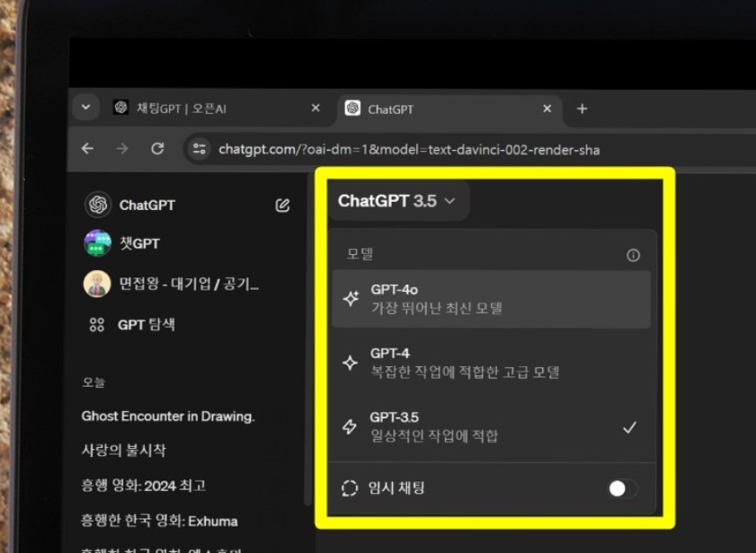Click the 채팅GPT tab favicon

(x=120, y=107)
